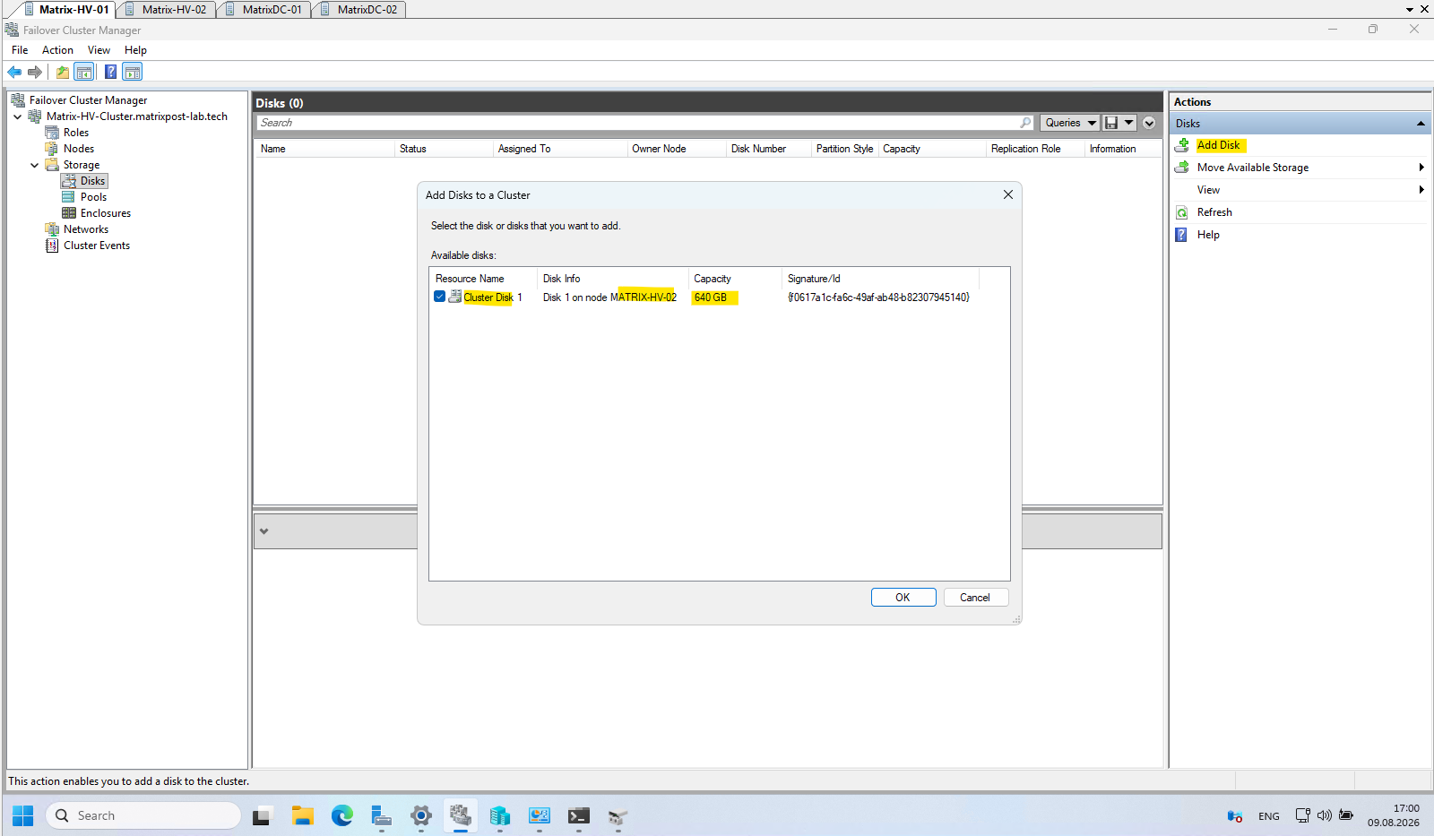
Task: Collapse the Matrix-HV-Cluster tree node
Action: click(18, 116)
